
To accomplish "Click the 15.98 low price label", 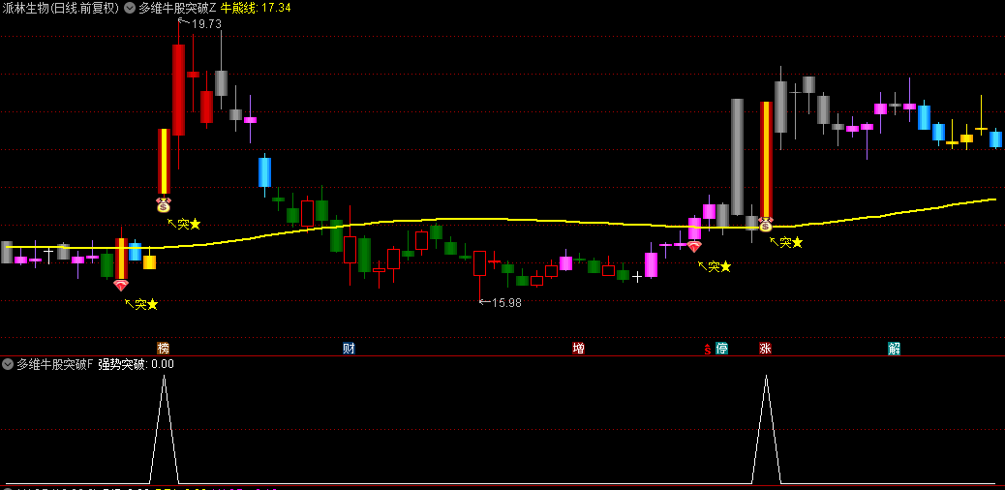I will (x=506, y=303).
